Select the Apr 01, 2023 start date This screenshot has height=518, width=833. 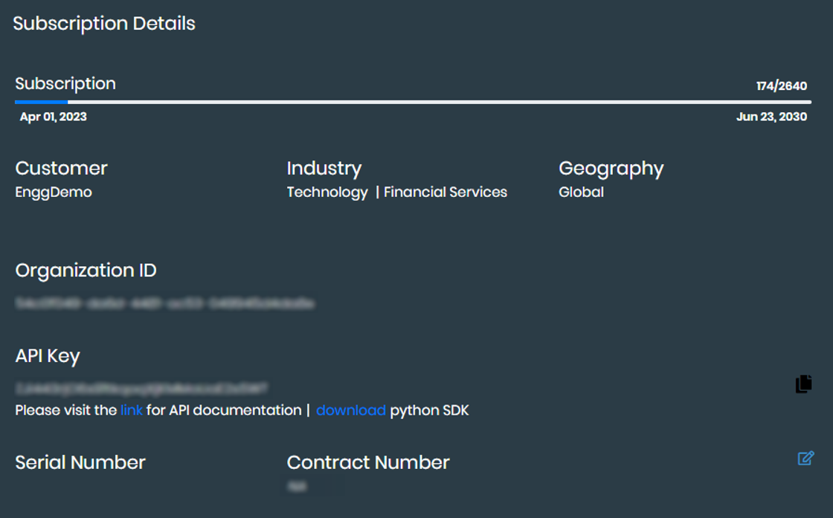click(52, 116)
